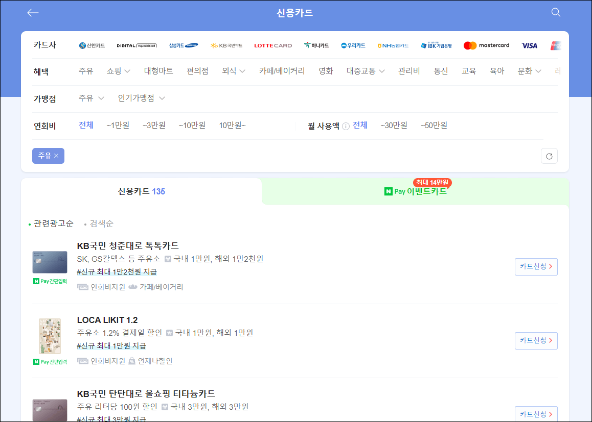Click 카드신청 for KB국민 청춘대로 톡톡카드
Image resolution: width=592 pixels, height=422 pixels.
(536, 267)
